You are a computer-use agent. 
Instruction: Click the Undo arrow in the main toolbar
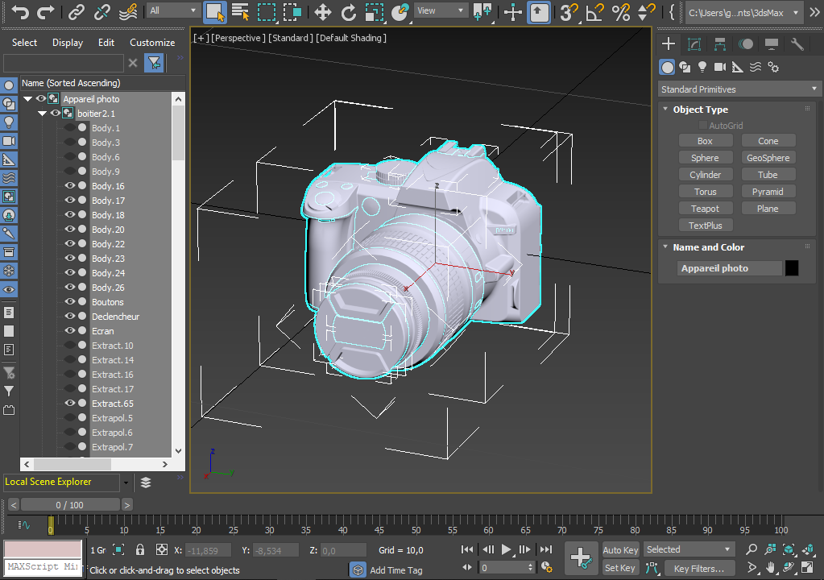tap(20, 12)
